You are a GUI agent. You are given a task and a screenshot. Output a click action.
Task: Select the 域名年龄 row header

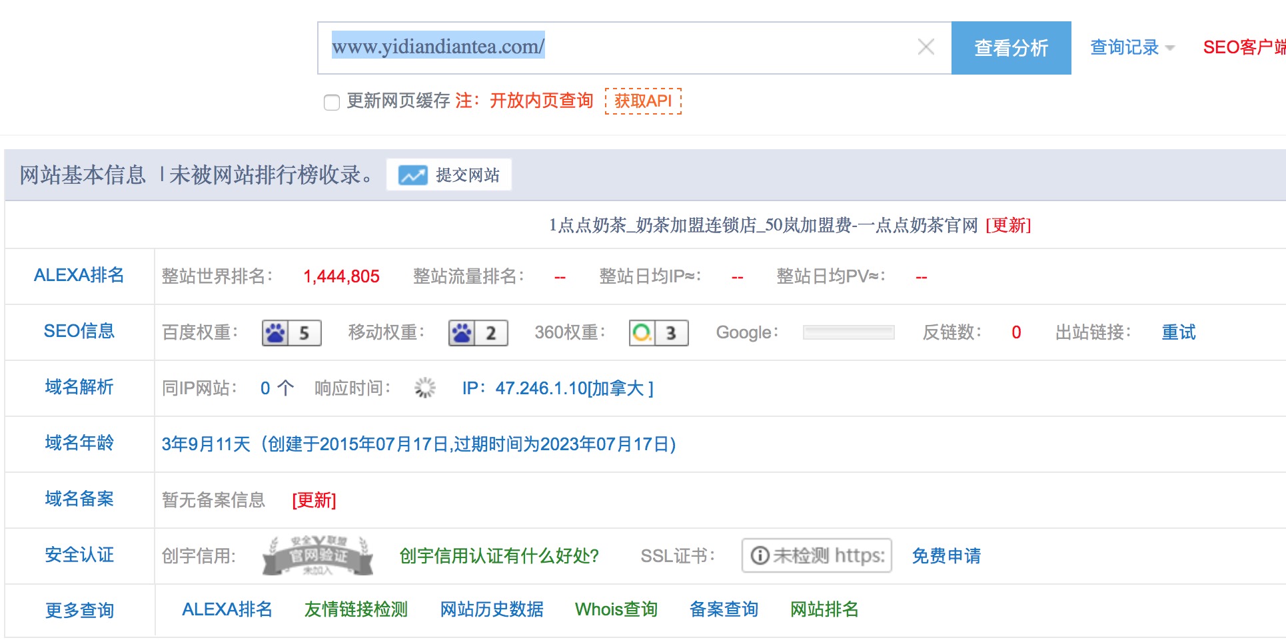(79, 443)
